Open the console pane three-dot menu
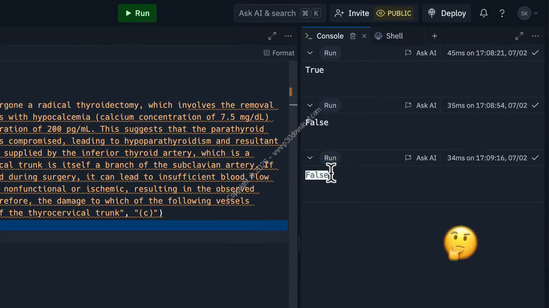549x308 pixels. tap(535, 36)
